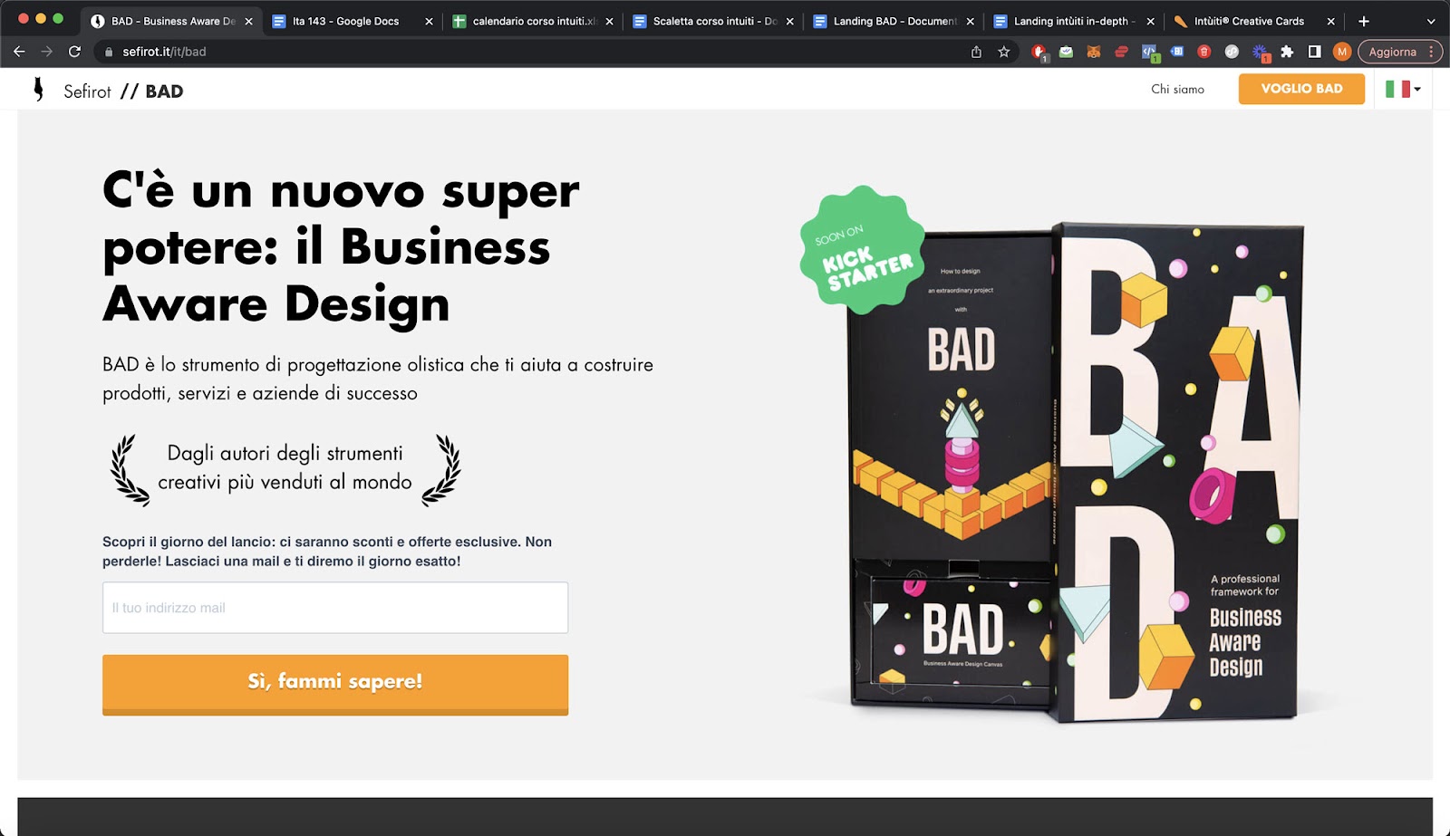Click the email address input field
The width and height of the screenshot is (1450, 836).
click(x=335, y=608)
